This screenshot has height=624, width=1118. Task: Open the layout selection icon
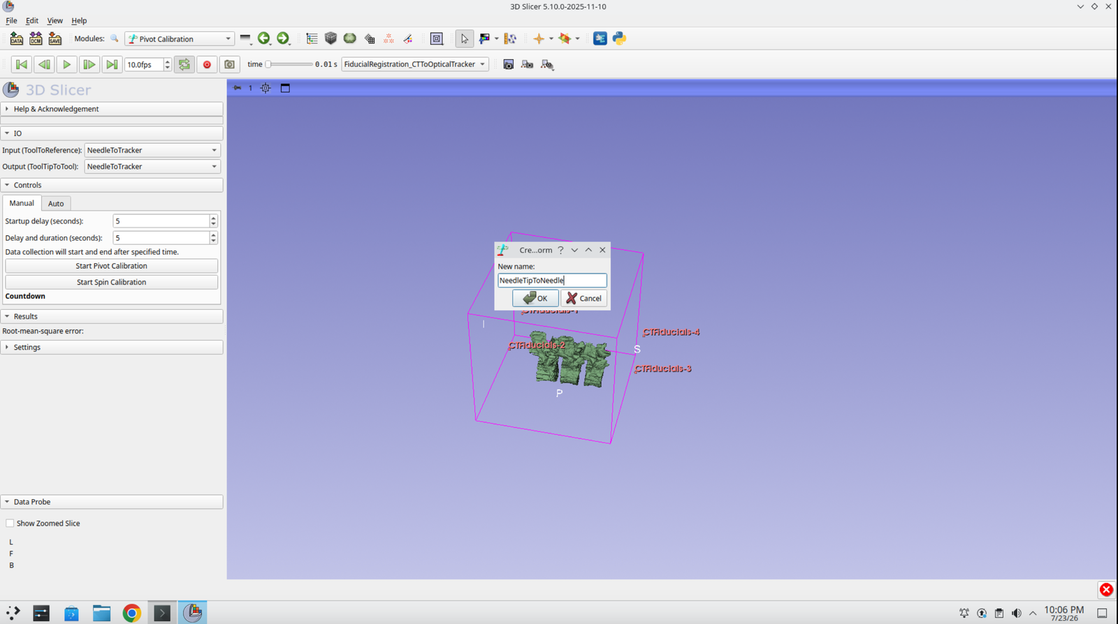[x=437, y=39]
